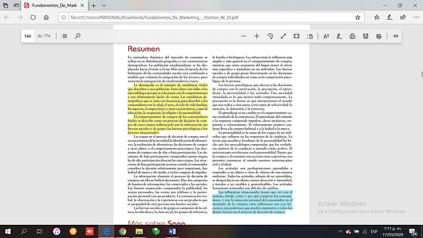This screenshot has height=238, width=423.
Task: Show tabs you've set aside
Action: [5, 5]
